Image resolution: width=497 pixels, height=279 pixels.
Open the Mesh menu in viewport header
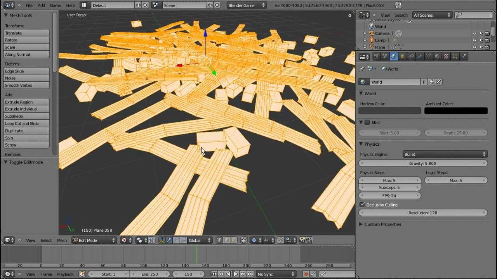coord(62,241)
